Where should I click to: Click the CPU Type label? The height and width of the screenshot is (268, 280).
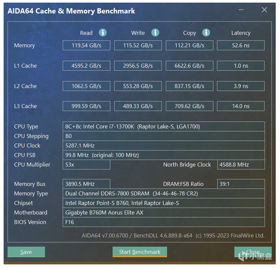pyautogui.click(x=26, y=127)
